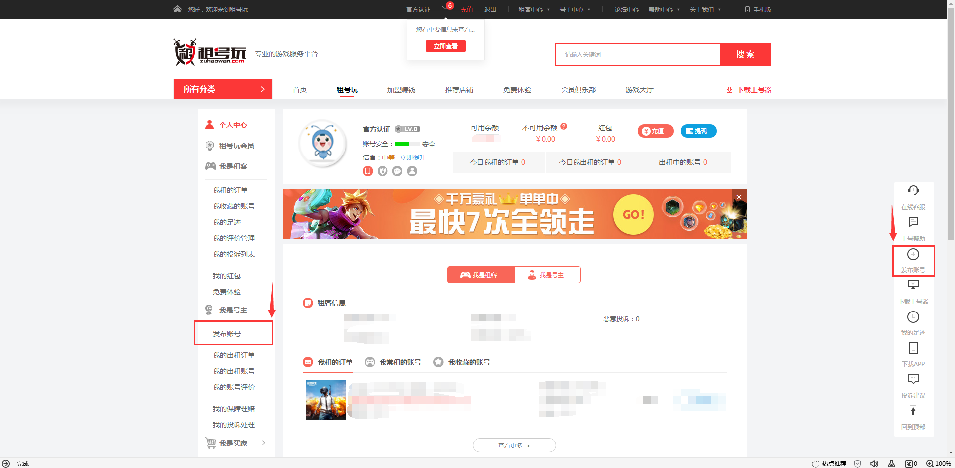The width and height of the screenshot is (955, 468).
Task: Click 发布账号 plus icon in right sidebar
Action: coord(913,254)
